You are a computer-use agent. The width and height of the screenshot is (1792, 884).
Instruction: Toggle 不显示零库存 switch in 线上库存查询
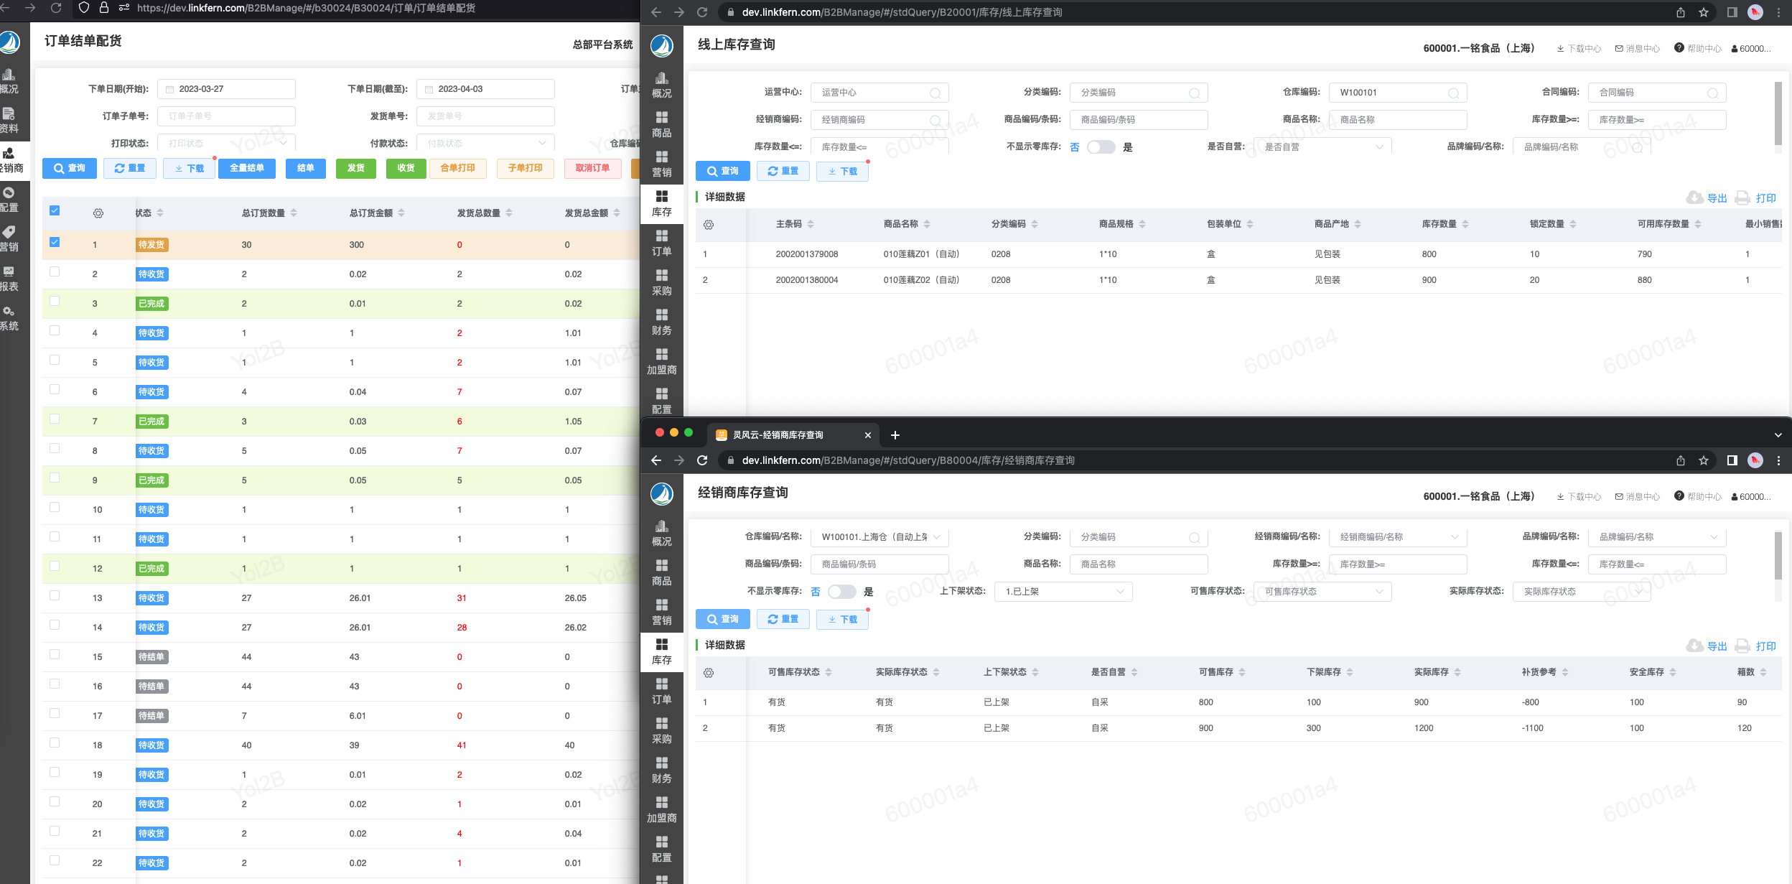1100,147
